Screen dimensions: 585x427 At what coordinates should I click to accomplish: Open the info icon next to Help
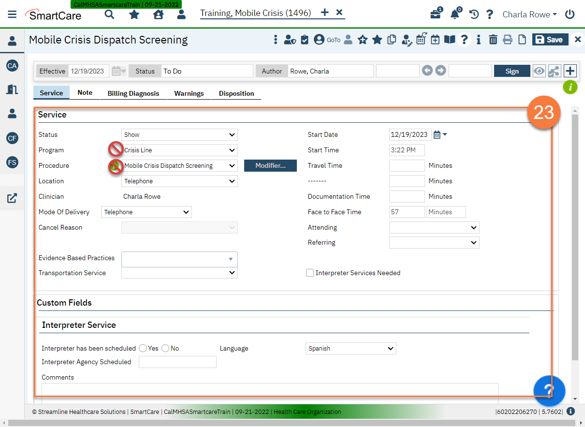click(478, 40)
